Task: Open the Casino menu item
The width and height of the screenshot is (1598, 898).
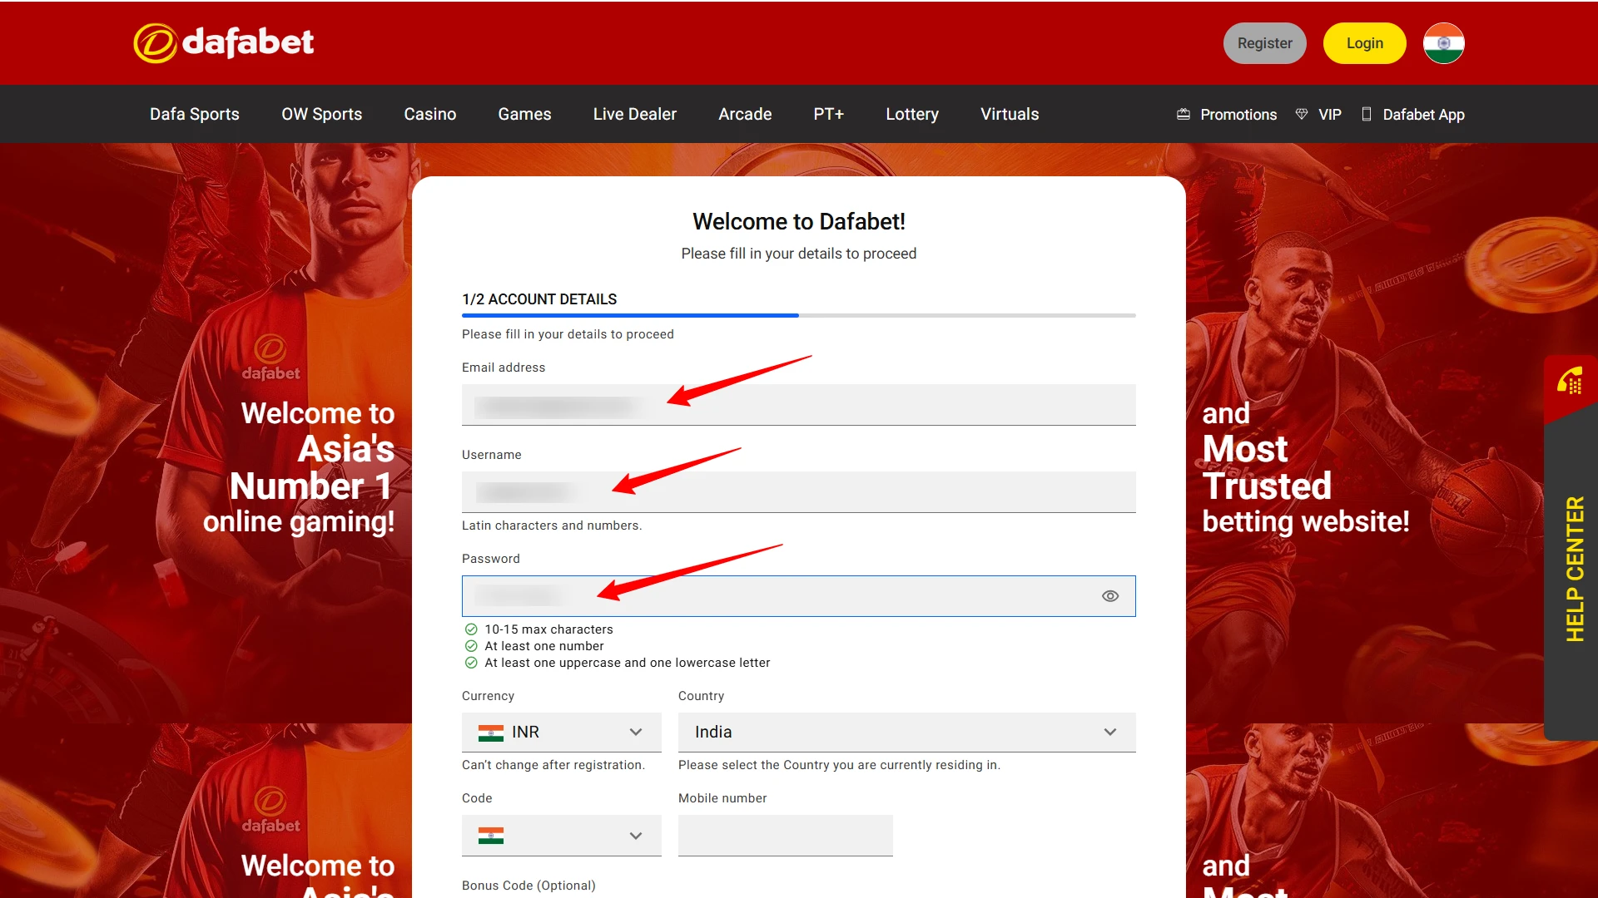Action: pos(429,114)
